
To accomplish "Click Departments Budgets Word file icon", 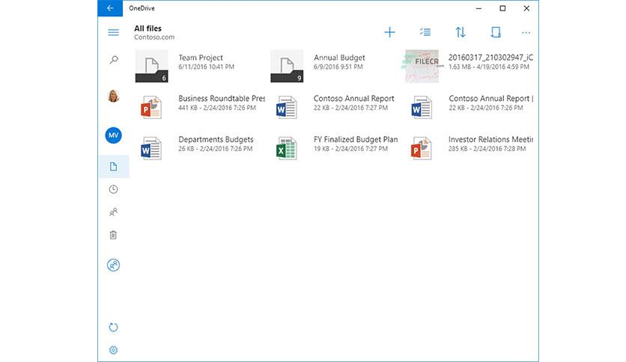I will point(151,148).
